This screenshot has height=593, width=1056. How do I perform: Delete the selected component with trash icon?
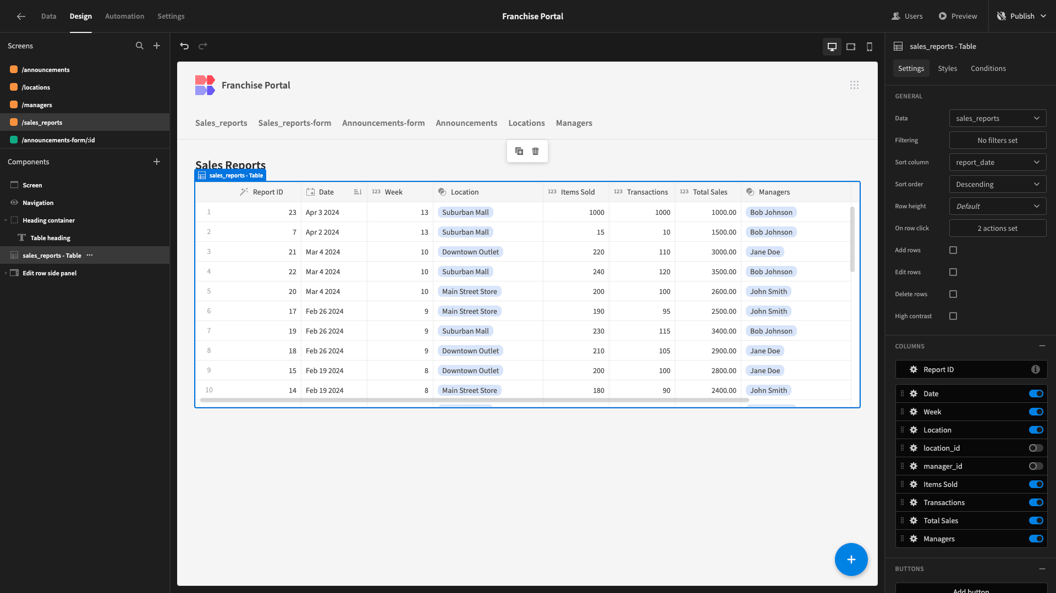click(535, 151)
